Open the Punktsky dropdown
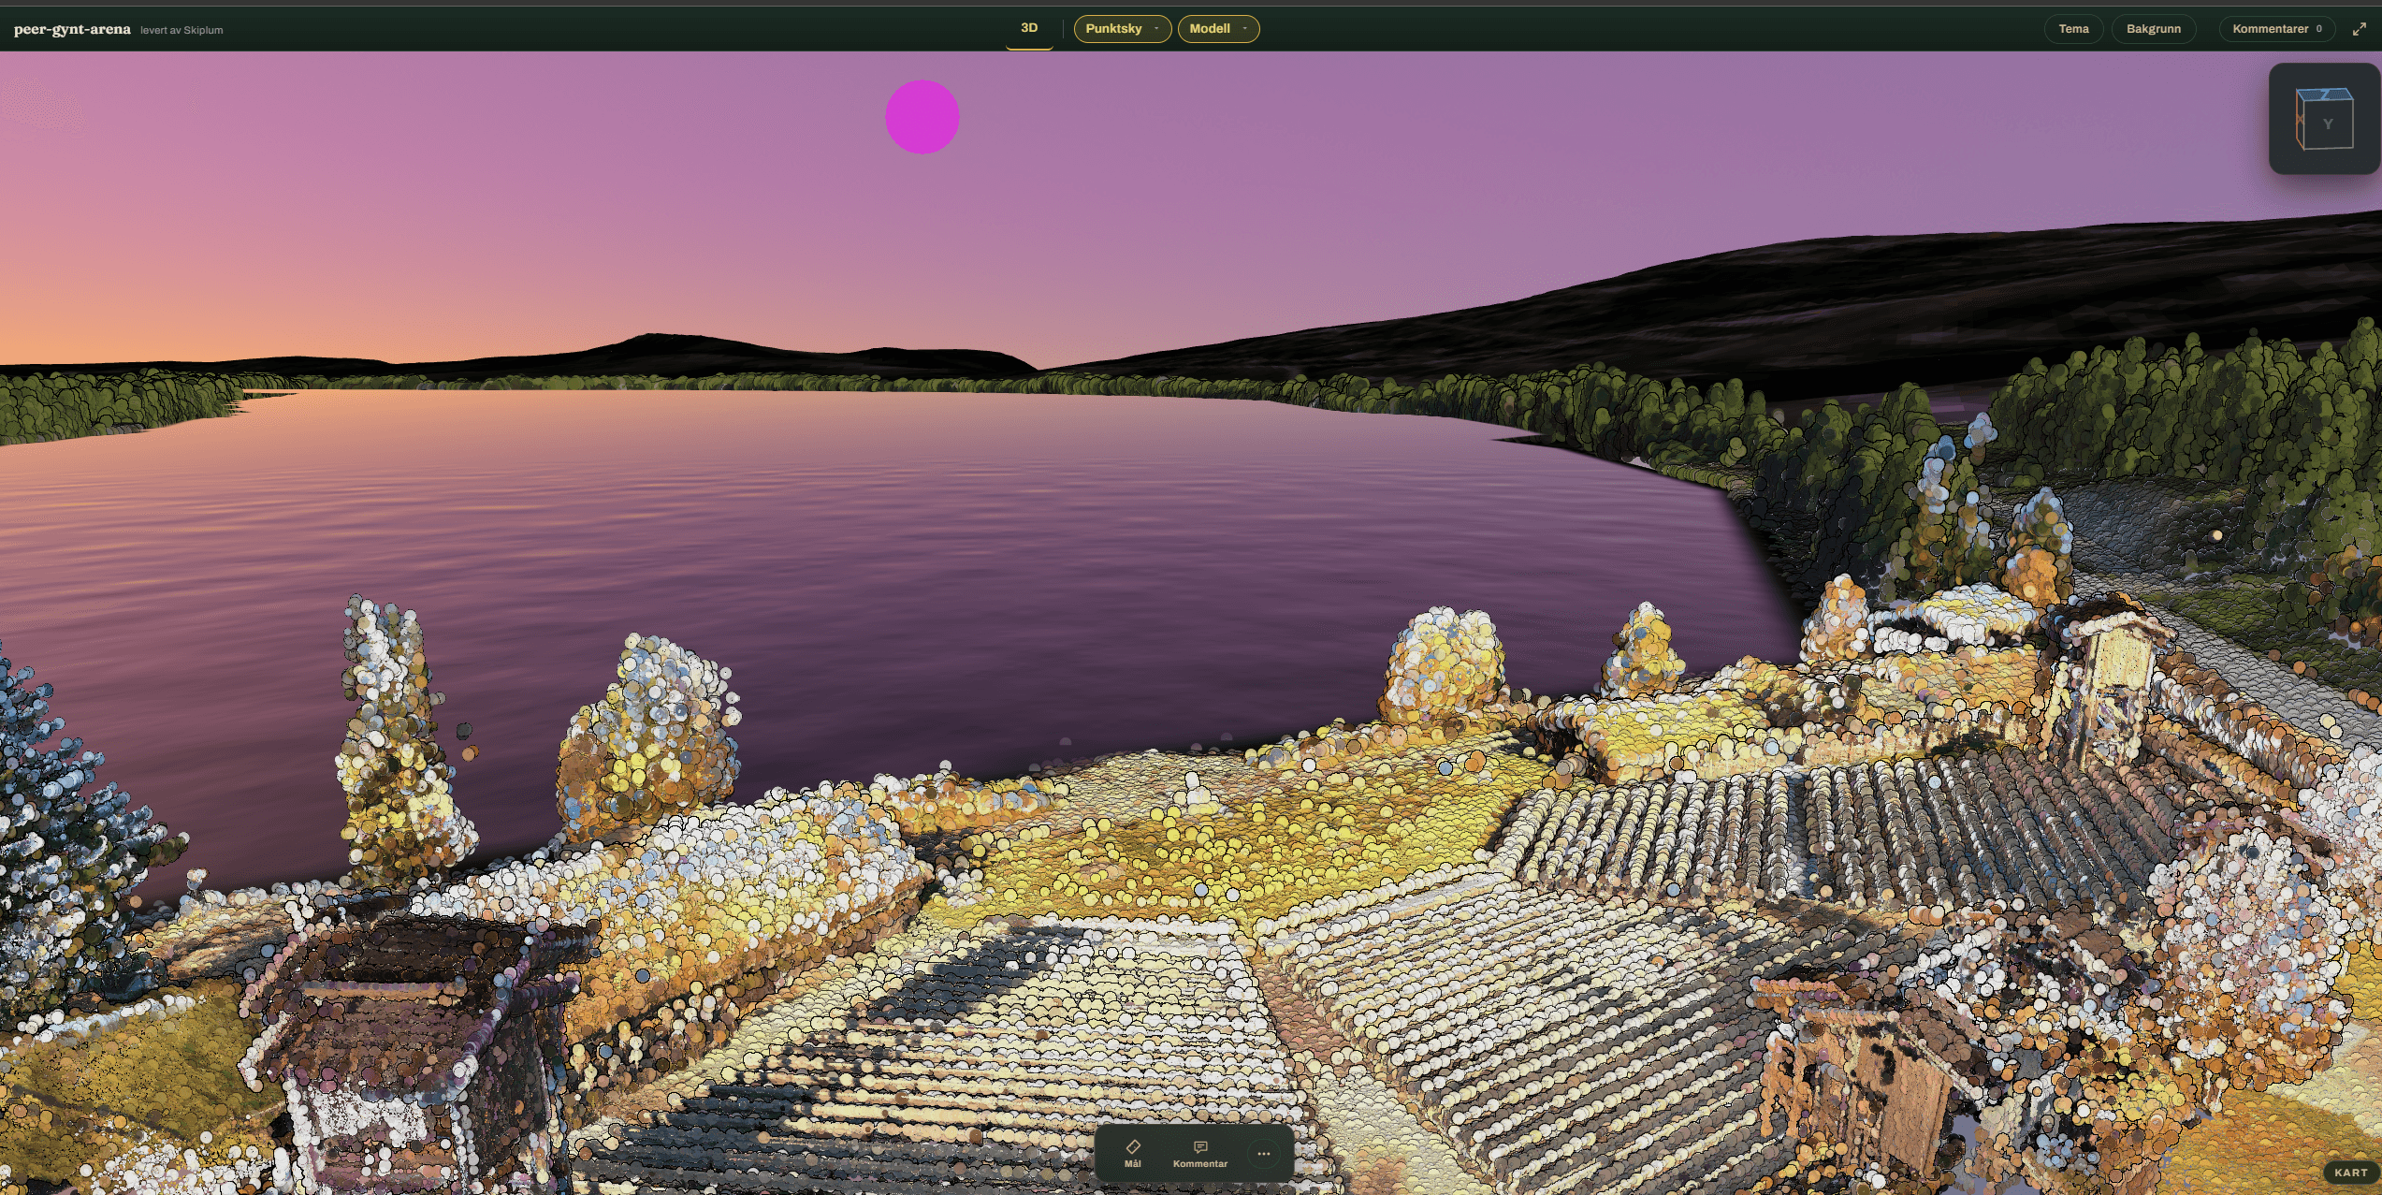 (x=1122, y=29)
